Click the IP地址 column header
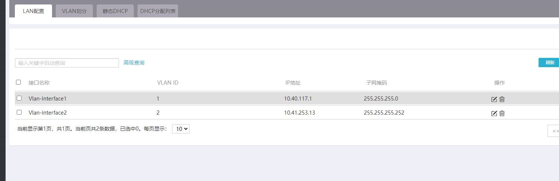 pyautogui.click(x=293, y=83)
